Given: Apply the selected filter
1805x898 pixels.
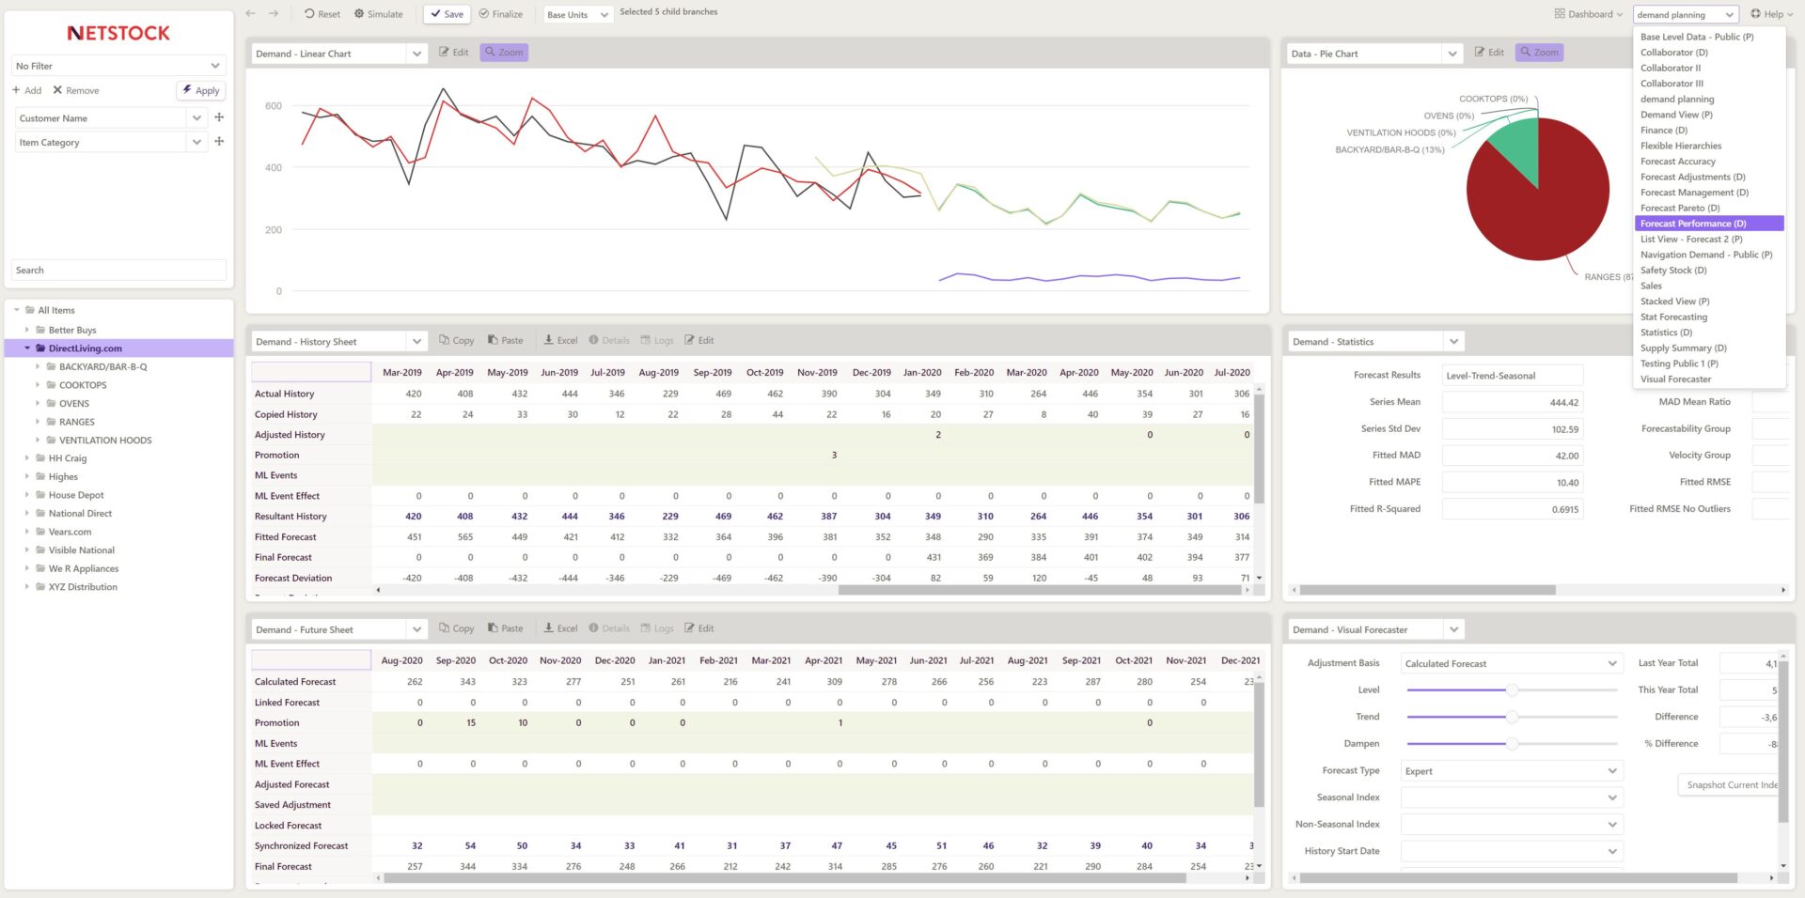Looking at the screenshot, I should point(201,91).
